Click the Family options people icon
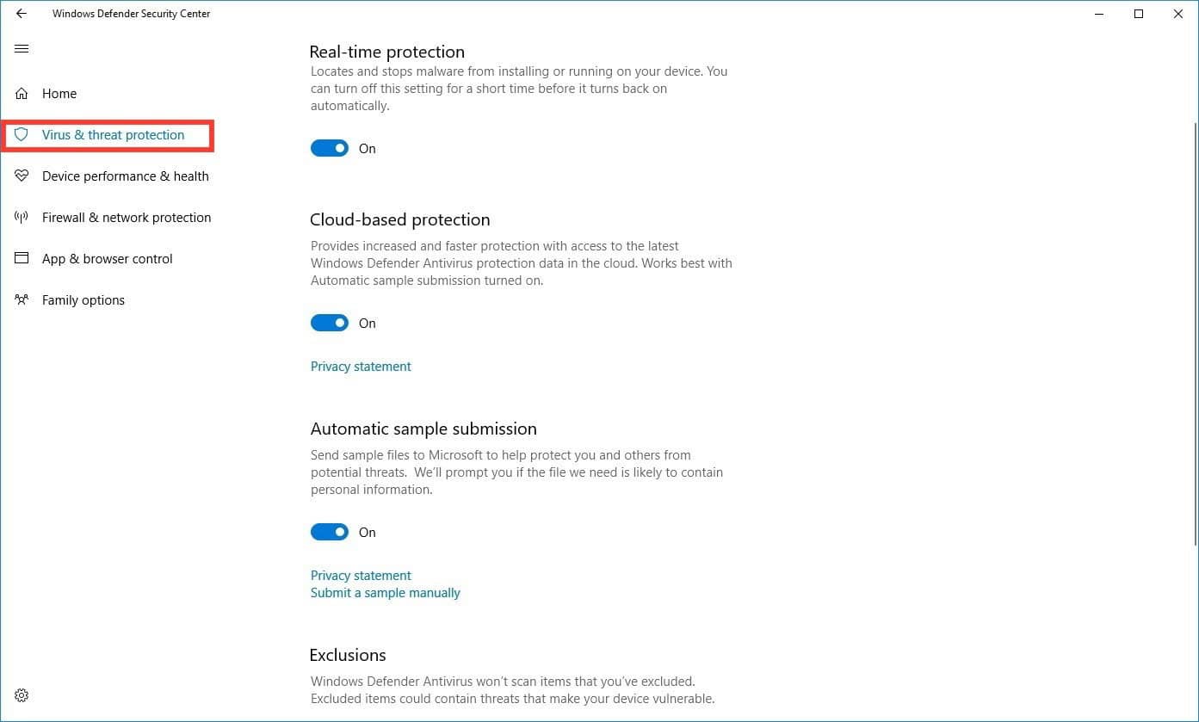This screenshot has width=1199, height=722. pyautogui.click(x=22, y=300)
